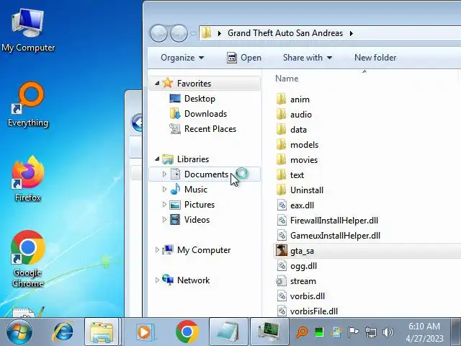The height and width of the screenshot is (346, 461).
Task: Click the green tray indicator icon
Action: point(319,332)
